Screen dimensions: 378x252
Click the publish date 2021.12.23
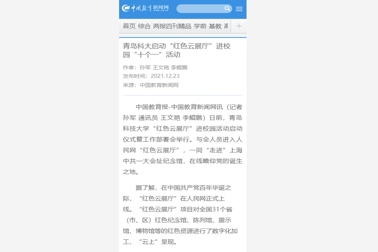pyautogui.click(x=165, y=76)
